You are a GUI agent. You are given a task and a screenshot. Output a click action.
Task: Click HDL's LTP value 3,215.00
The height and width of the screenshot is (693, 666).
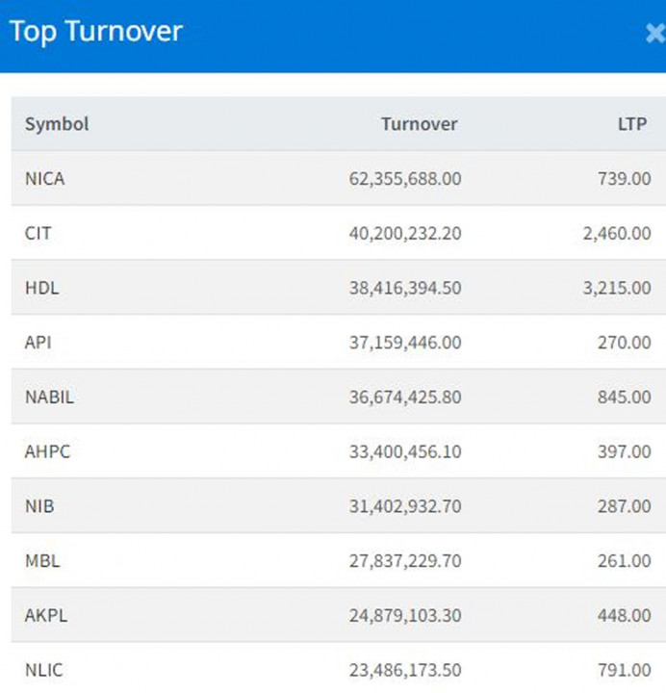point(616,288)
